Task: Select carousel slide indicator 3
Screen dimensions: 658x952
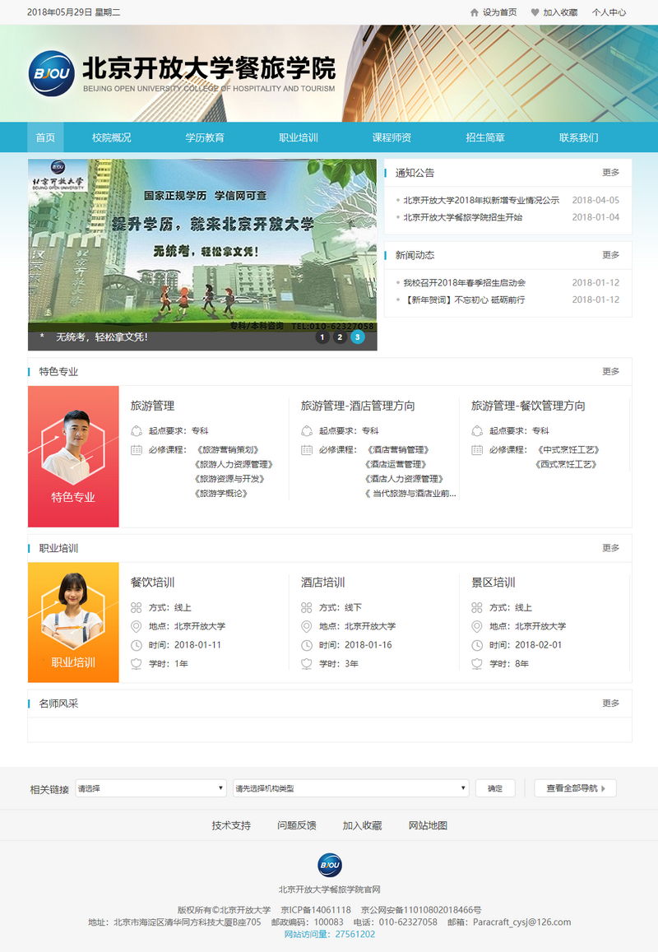Action: (358, 337)
